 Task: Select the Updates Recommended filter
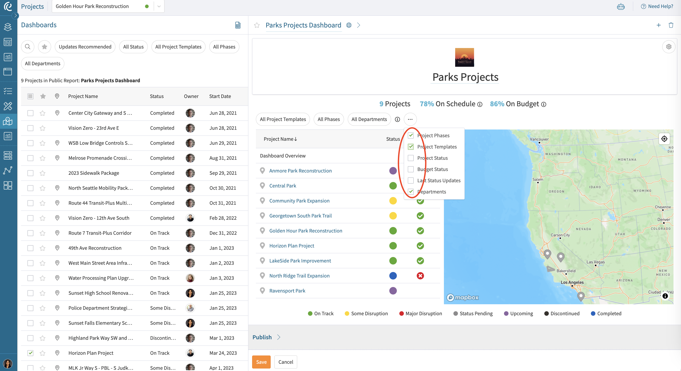(x=85, y=47)
